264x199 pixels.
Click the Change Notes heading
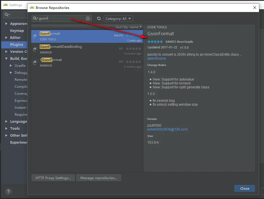(157, 65)
